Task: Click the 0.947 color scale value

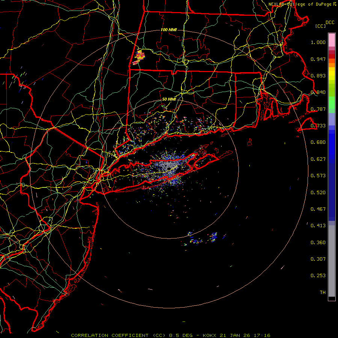Action: coord(318,59)
